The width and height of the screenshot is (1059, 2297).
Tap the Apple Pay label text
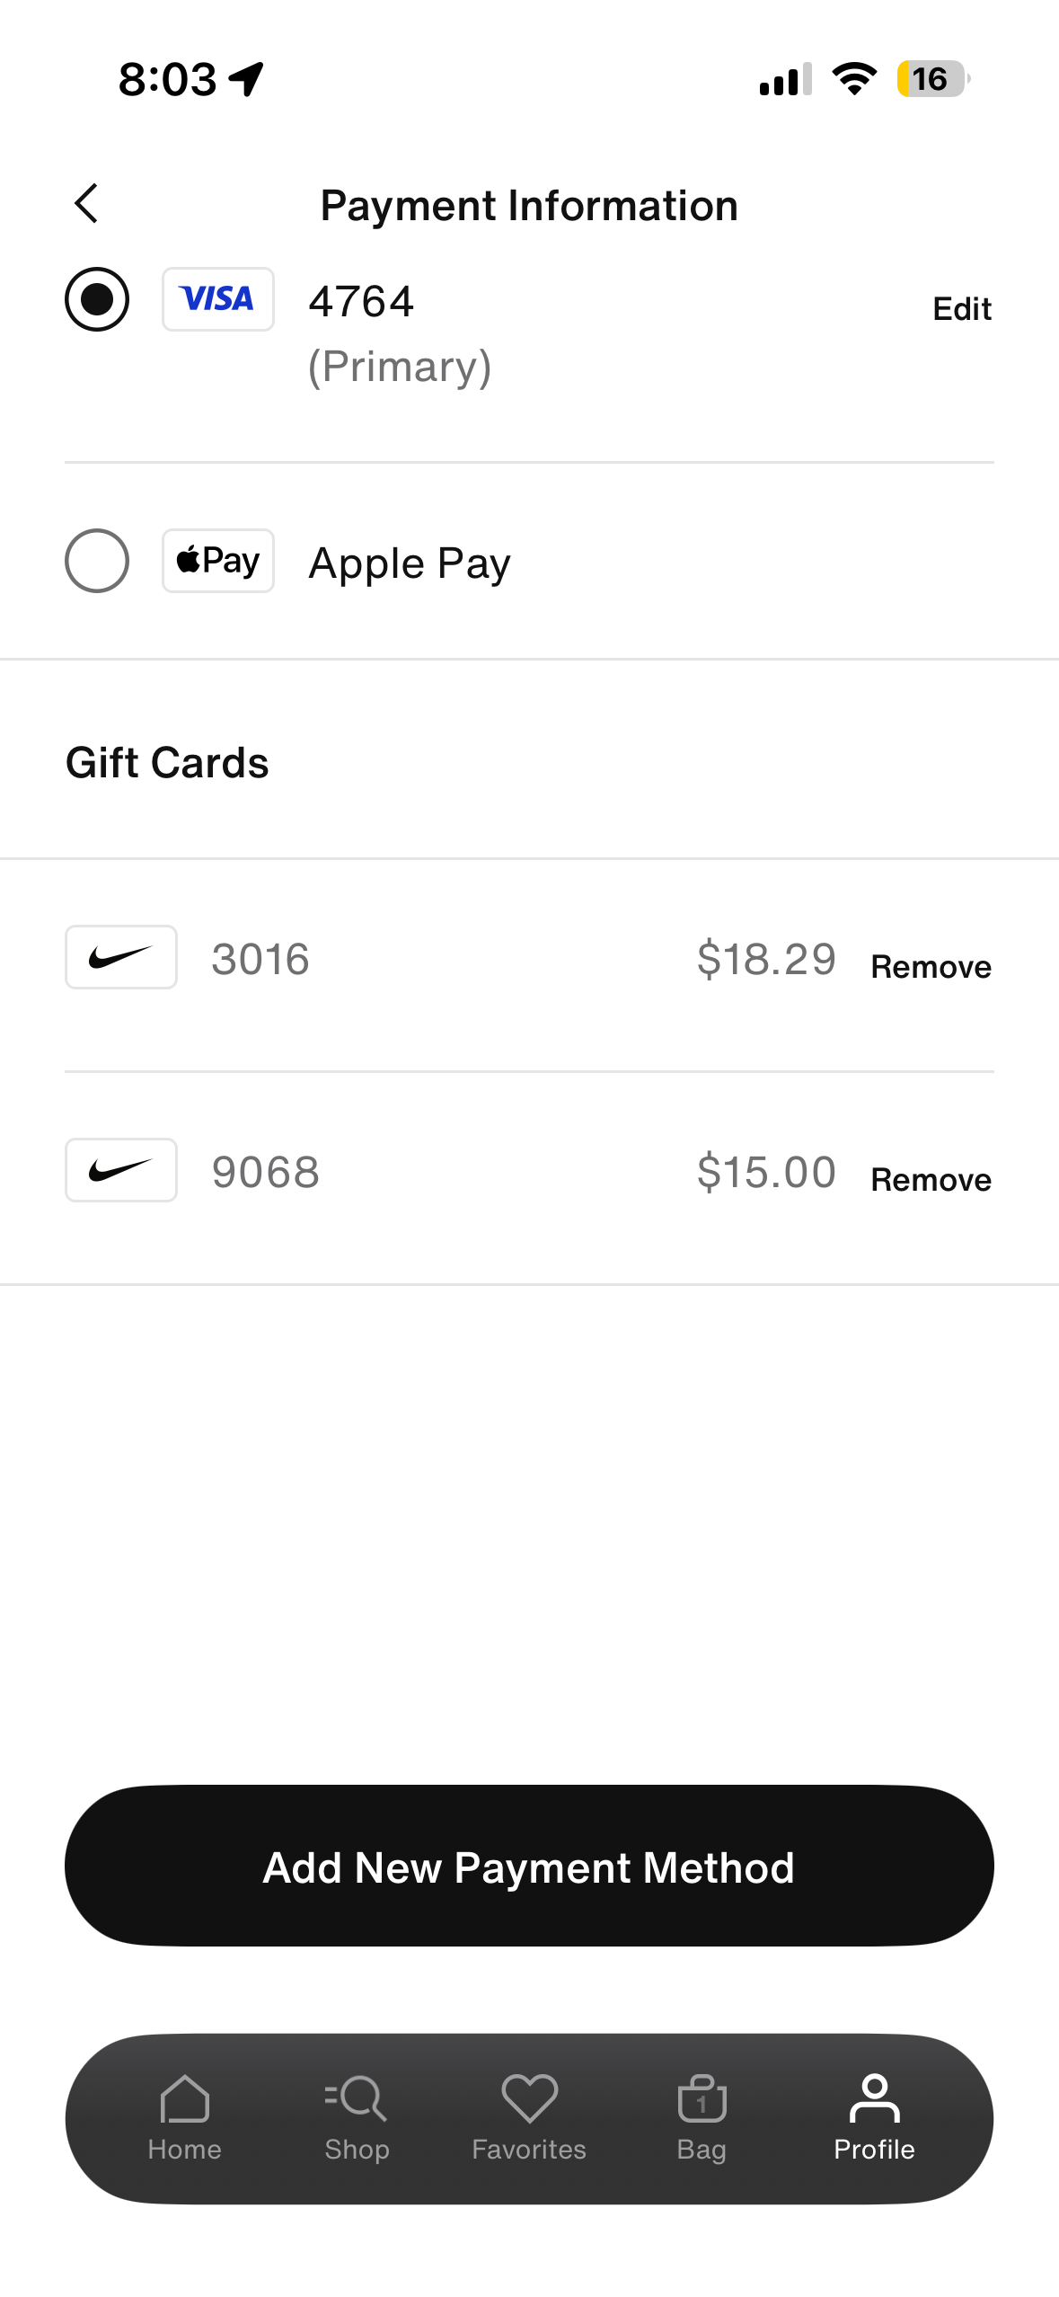(x=410, y=563)
